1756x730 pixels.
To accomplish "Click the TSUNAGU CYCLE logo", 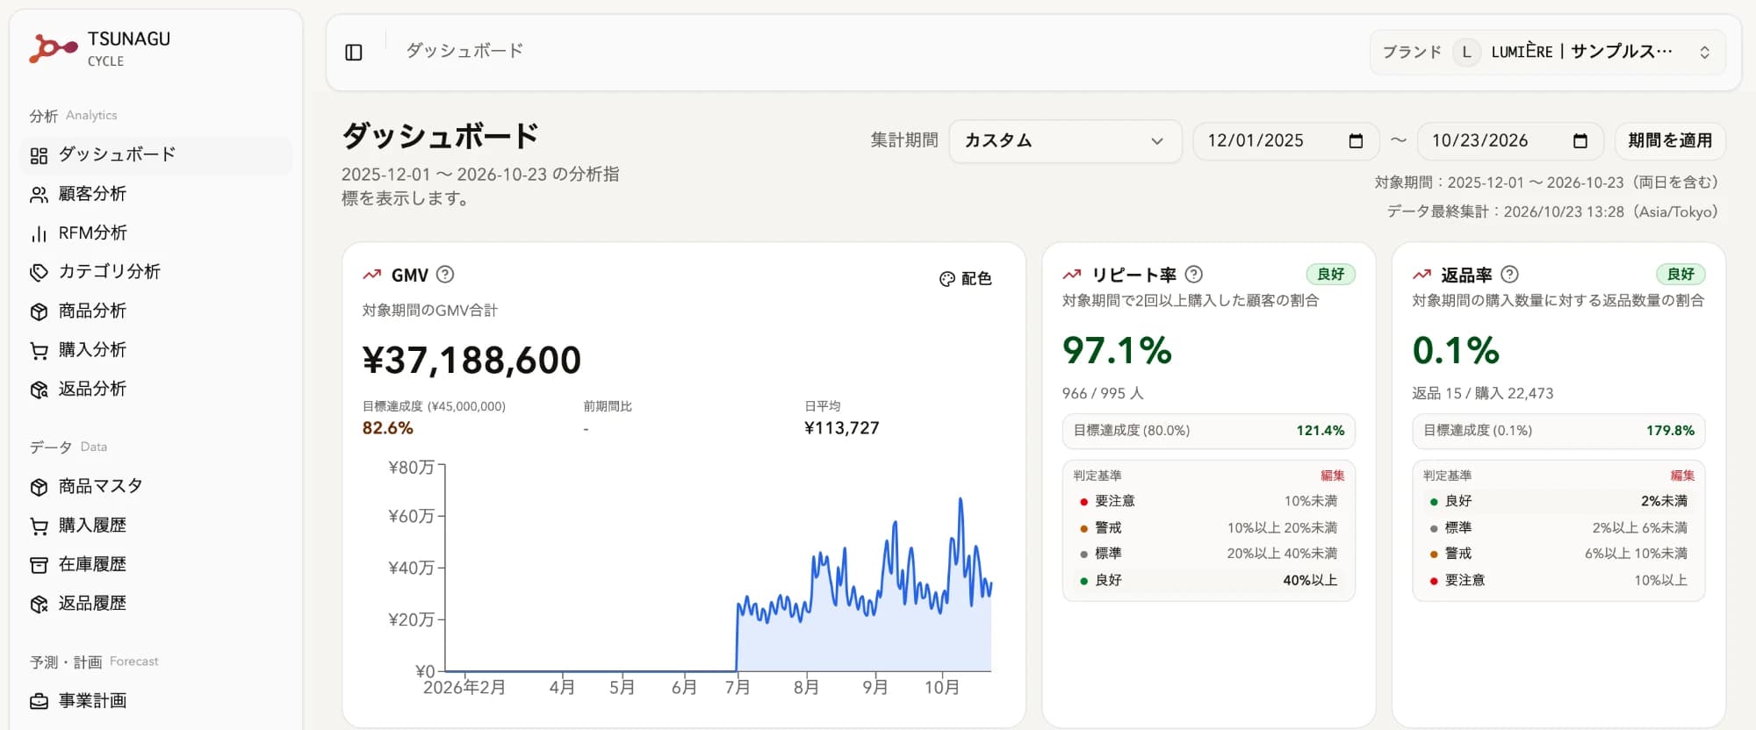I will [x=100, y=49].
